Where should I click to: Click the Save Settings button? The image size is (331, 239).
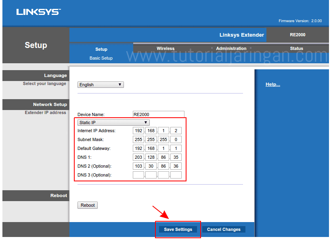pos(178,229)
